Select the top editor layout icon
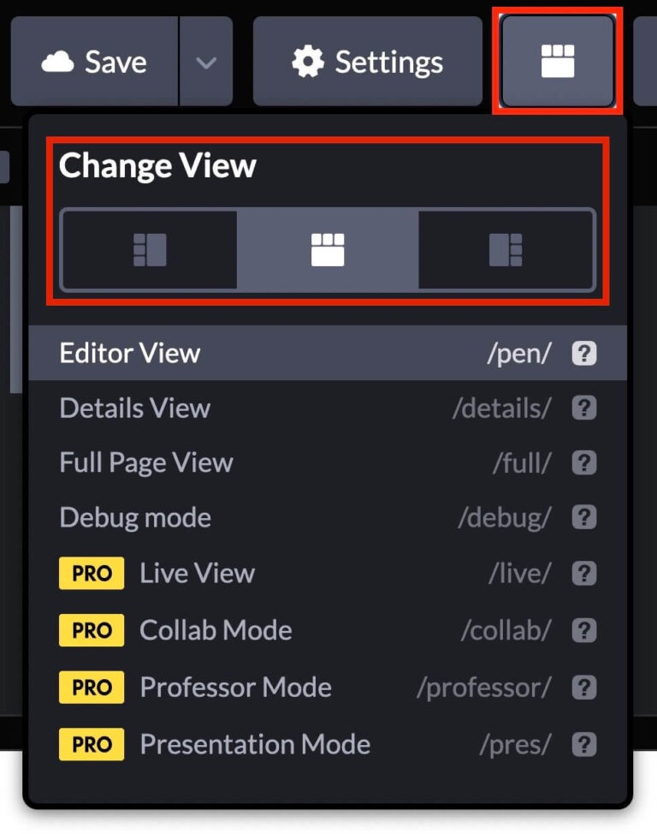Screen dimensions: 657x834 click(x=328, y=249)
